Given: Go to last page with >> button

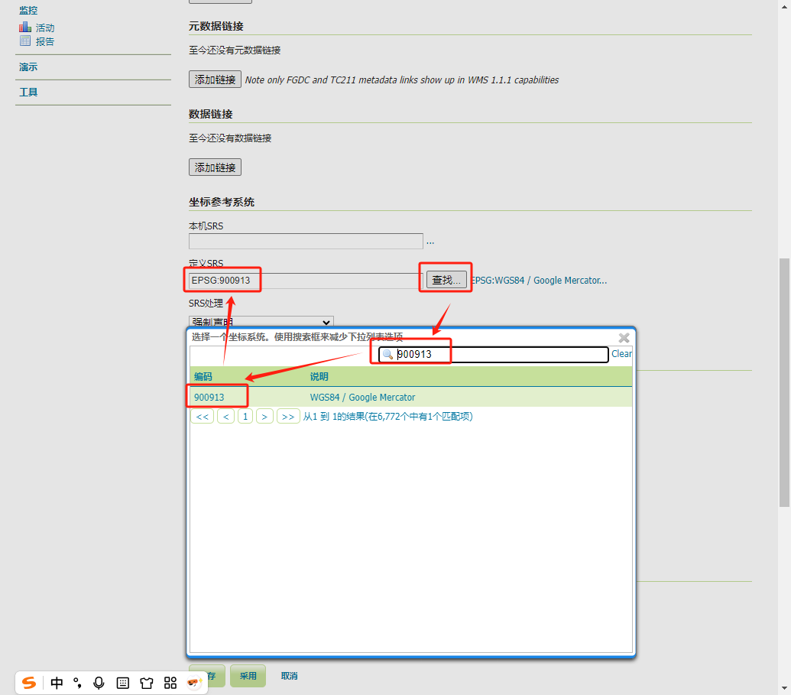Looking at the screenshot, I should point(289,417).
